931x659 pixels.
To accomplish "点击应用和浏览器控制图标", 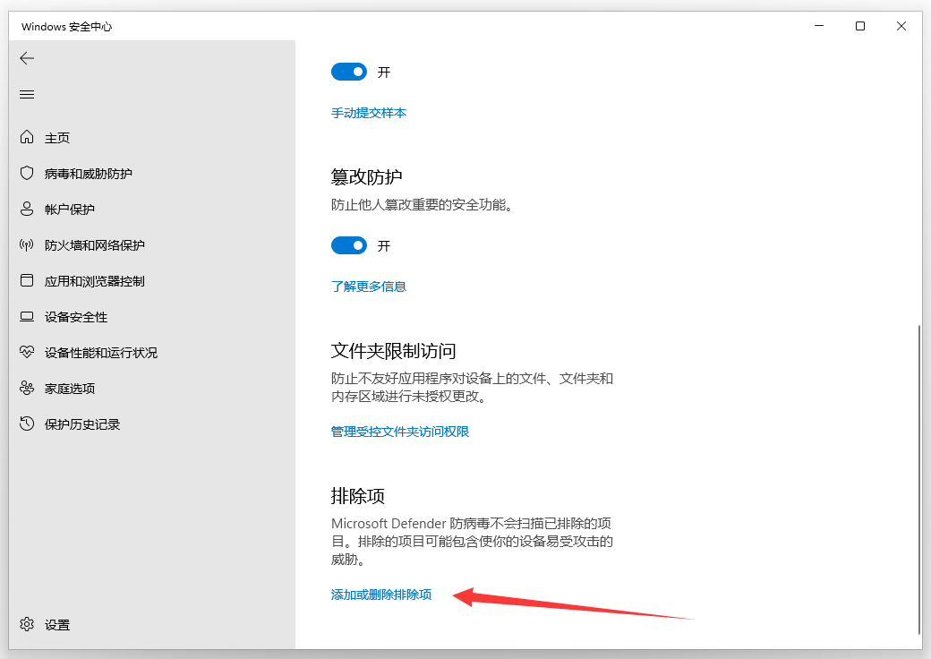I will pos(27,280).
